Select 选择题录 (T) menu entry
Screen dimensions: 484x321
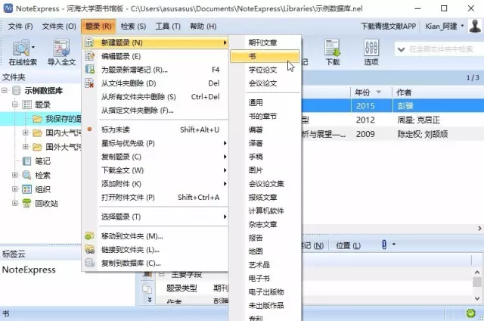click(155, 217)
